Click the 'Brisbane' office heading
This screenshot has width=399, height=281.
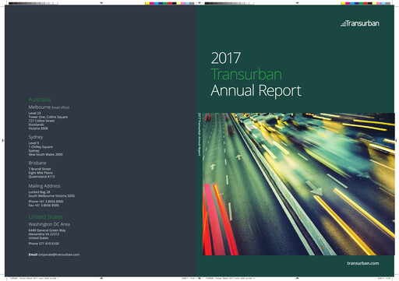[37, 163]
